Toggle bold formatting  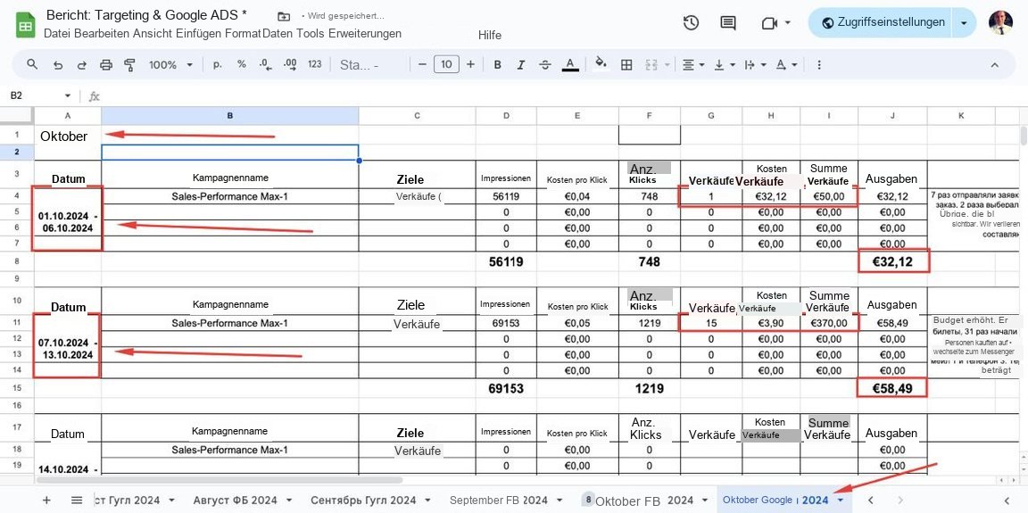coord(498,65)
